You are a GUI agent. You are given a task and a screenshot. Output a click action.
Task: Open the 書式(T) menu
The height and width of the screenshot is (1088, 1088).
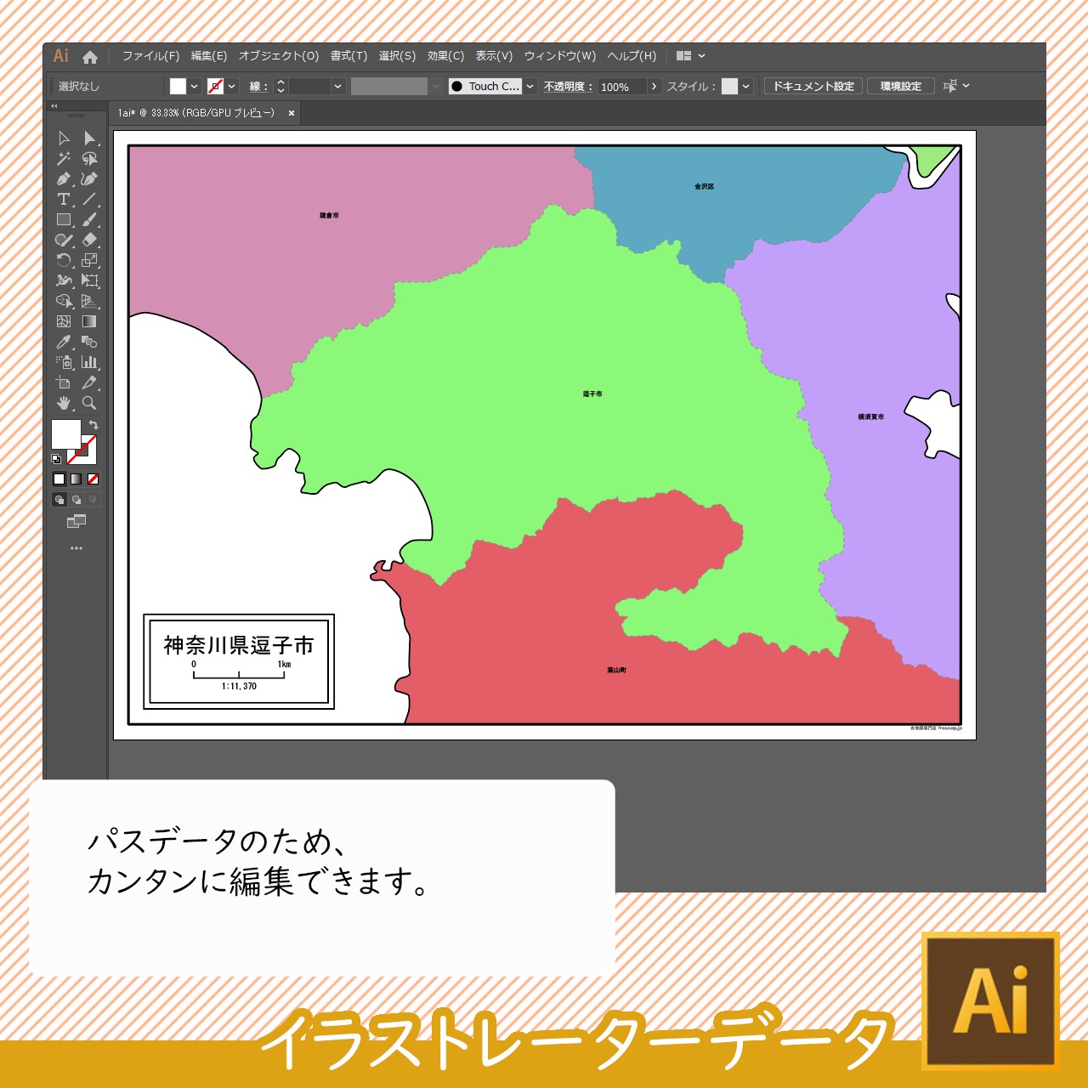[x=348, y=56]
